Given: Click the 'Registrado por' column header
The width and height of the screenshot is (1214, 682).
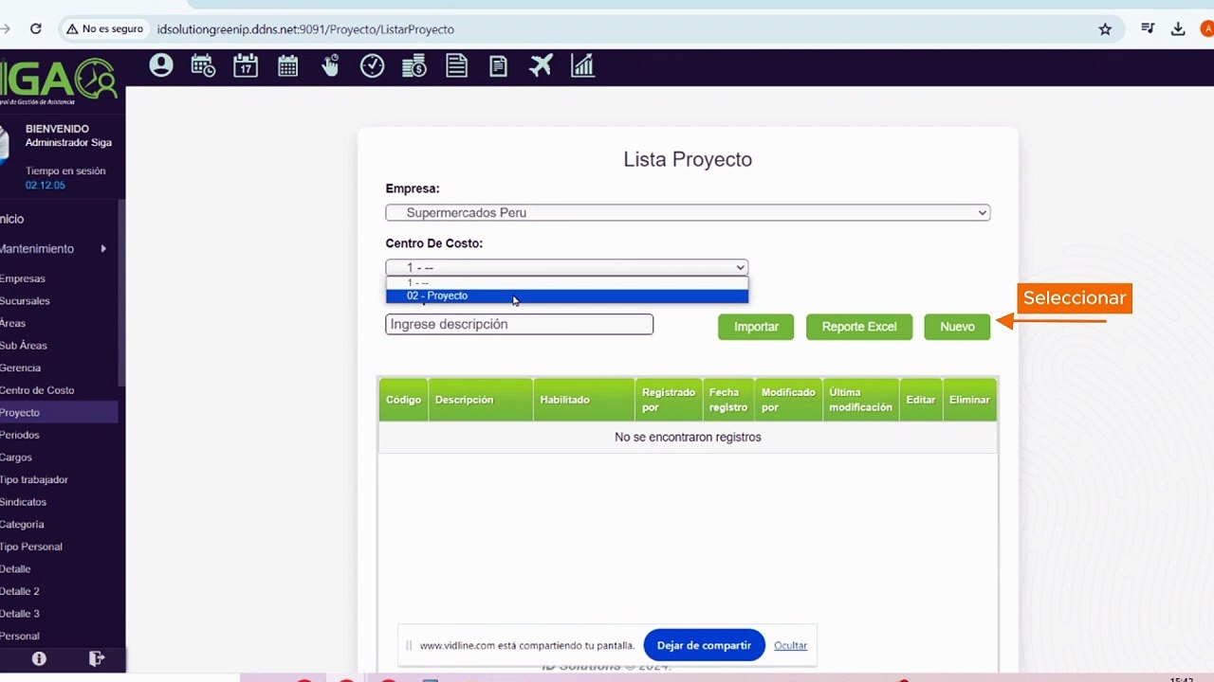Looking at the screenshot, I should pos(669,400).
